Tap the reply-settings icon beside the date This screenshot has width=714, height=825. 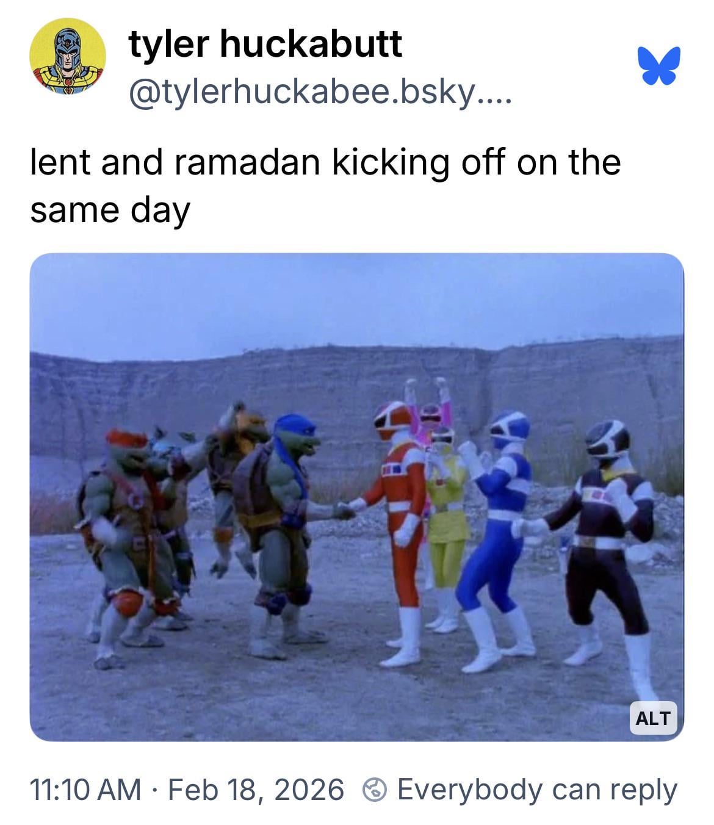pos(375,790)
